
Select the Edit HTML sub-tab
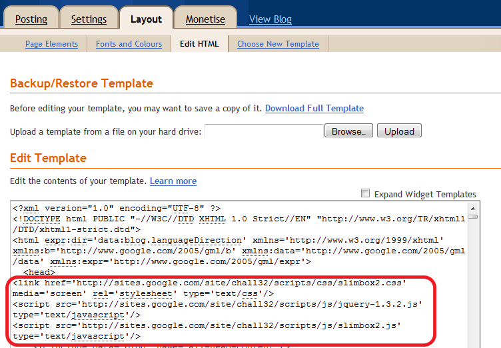199,44
